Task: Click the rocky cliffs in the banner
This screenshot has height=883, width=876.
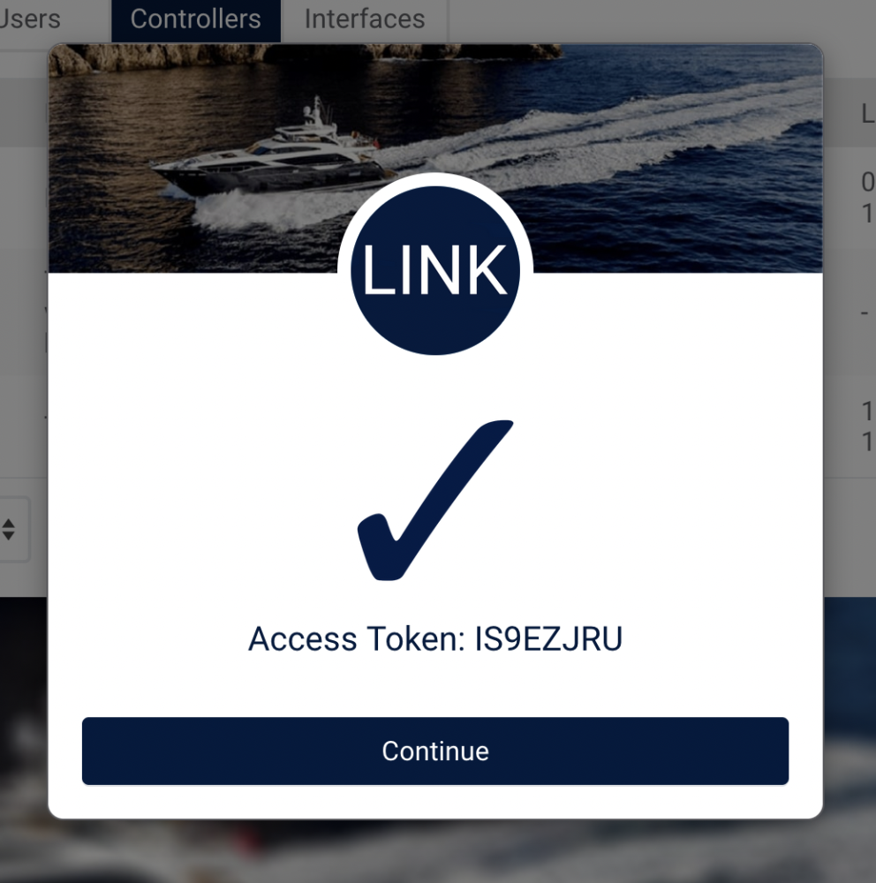Action: coord(304,57)
